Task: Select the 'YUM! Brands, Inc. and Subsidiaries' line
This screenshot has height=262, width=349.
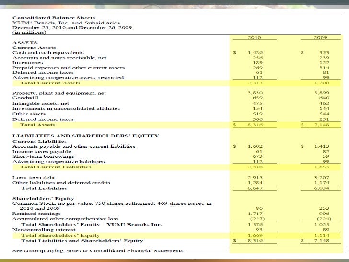Action: click(x=66, y=23)
